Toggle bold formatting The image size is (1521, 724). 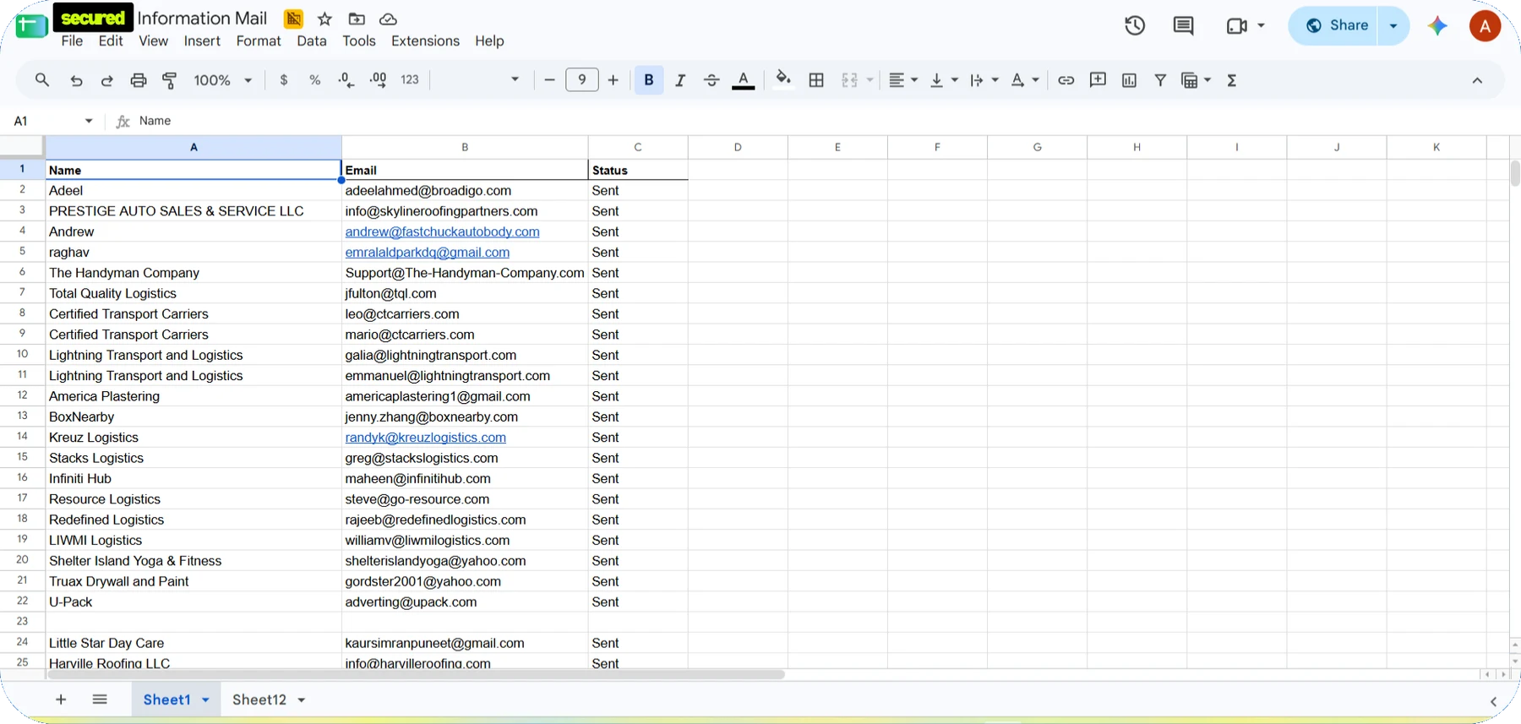(649, 80)
